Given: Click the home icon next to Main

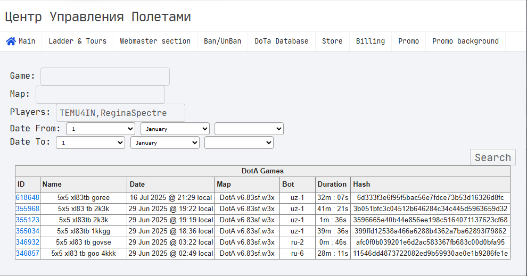Looking at the screenshot, I should [11, 41].
